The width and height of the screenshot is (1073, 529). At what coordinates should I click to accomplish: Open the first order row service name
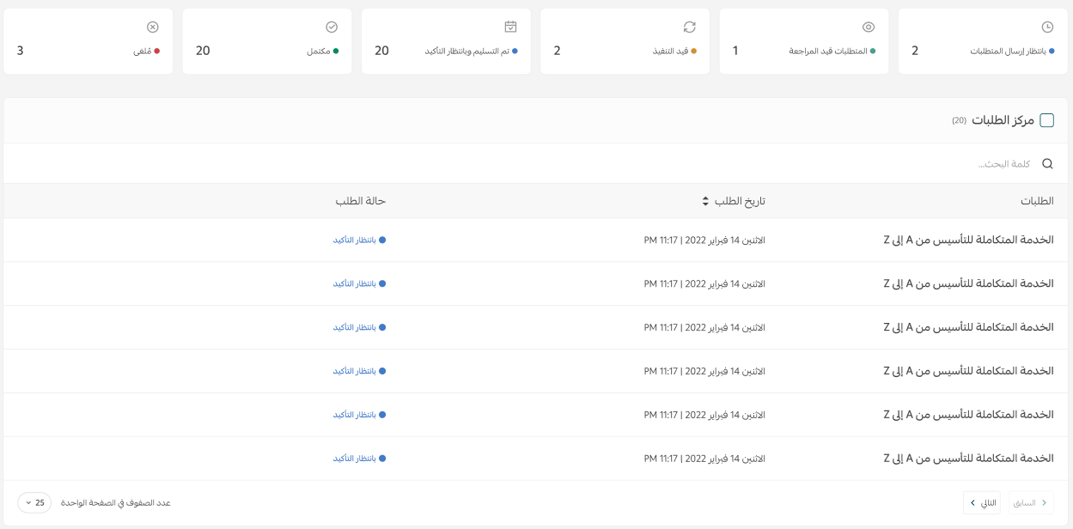point(968,240)
